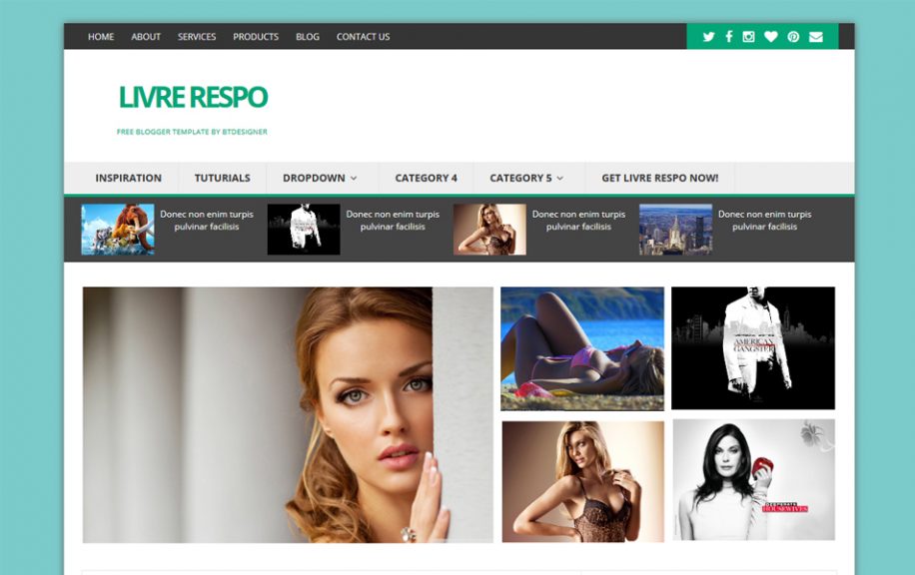Viewport: 915px width, 575px height.
Task: Open the CATEGORY 4 tab
Action: pos(428,177)
